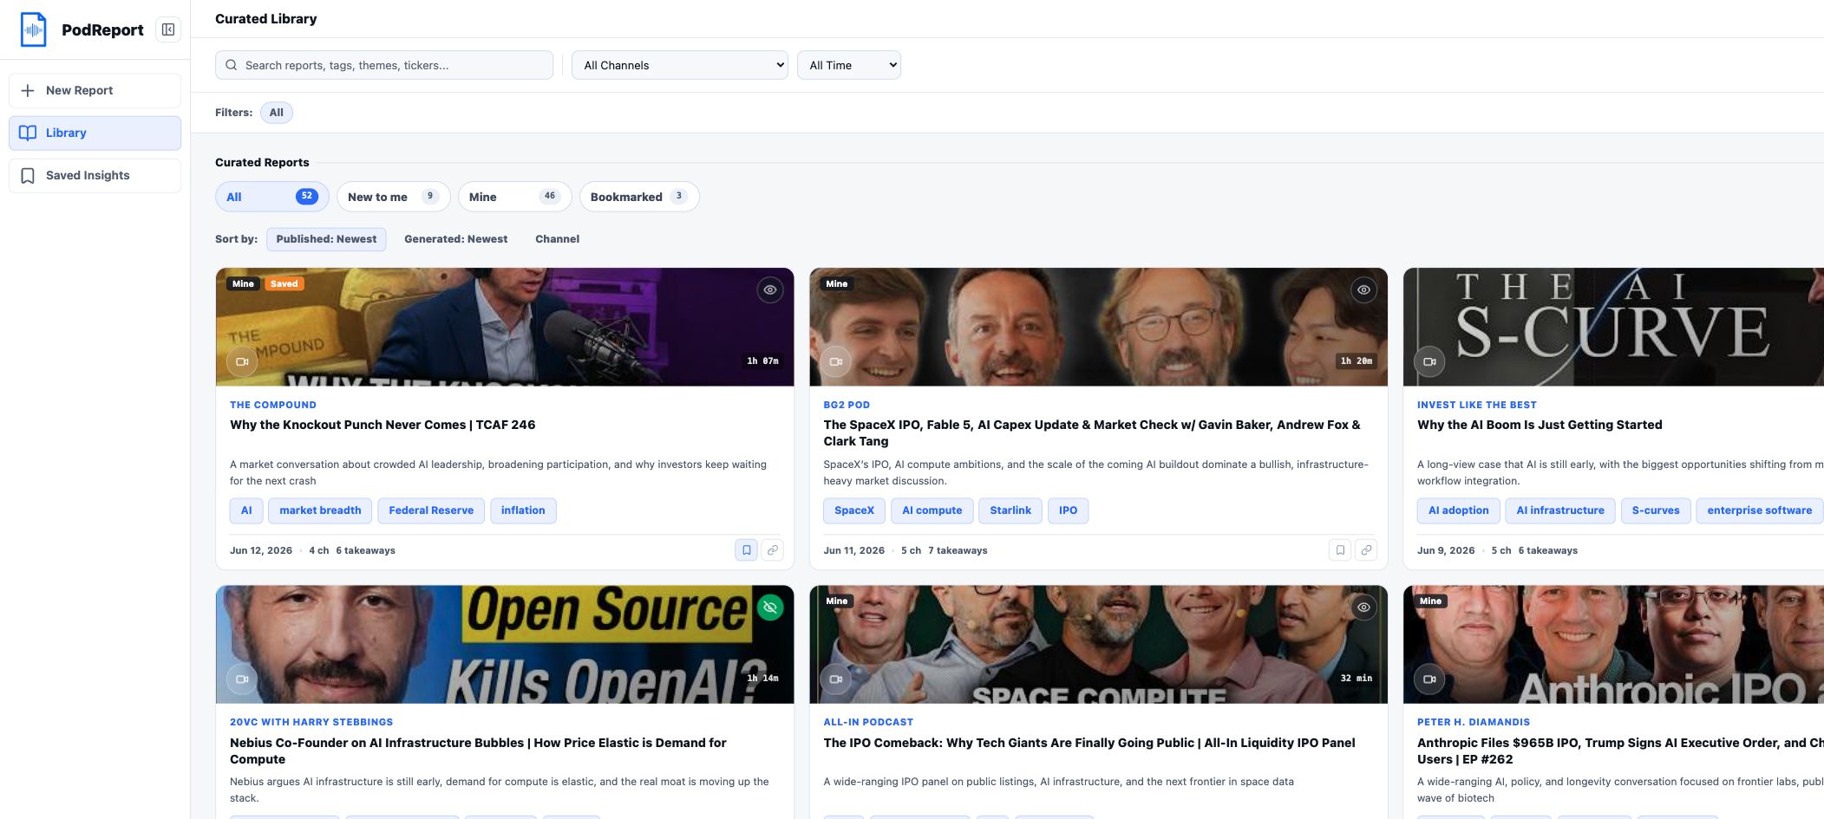Open the All Channels dropdown
Viewport: 1824px width, 819px height.
(x=680, y=65)
